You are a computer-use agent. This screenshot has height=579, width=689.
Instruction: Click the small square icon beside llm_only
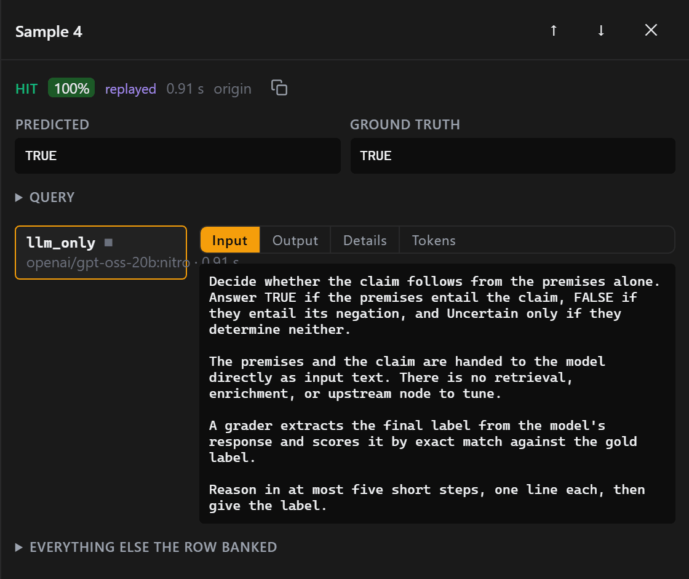click(x=108, y=243)
